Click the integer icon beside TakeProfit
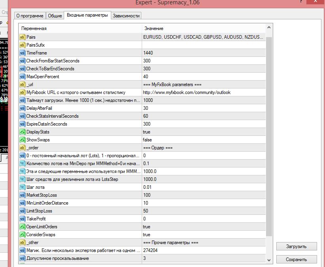The image size is (325, 267). point(22,219)
